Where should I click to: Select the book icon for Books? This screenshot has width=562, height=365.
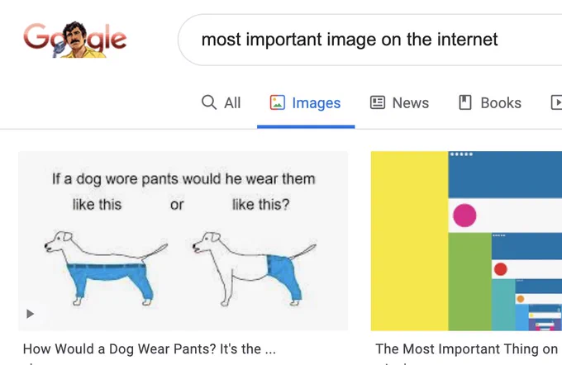465,102
